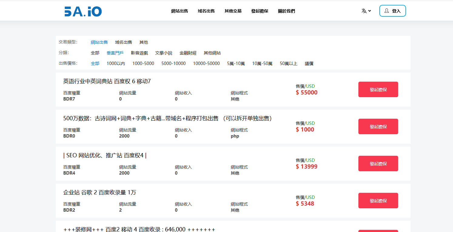The height and width of the screenshot is (232, 453).
Task: Click the BDR7 Baidu weight value
Action: (69, 99)
